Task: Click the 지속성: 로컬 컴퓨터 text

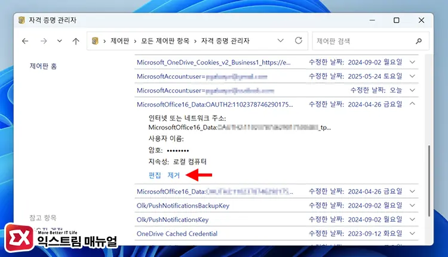Action: tap(177, 162)
